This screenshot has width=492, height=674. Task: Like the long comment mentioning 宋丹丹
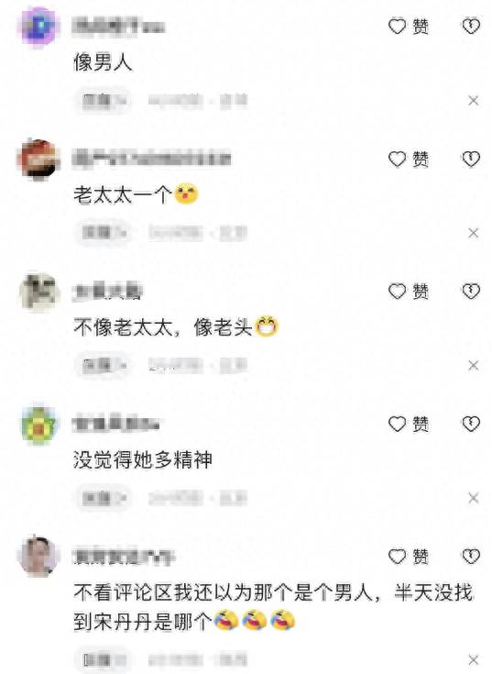pyautogui.click(x=409, y=557)
